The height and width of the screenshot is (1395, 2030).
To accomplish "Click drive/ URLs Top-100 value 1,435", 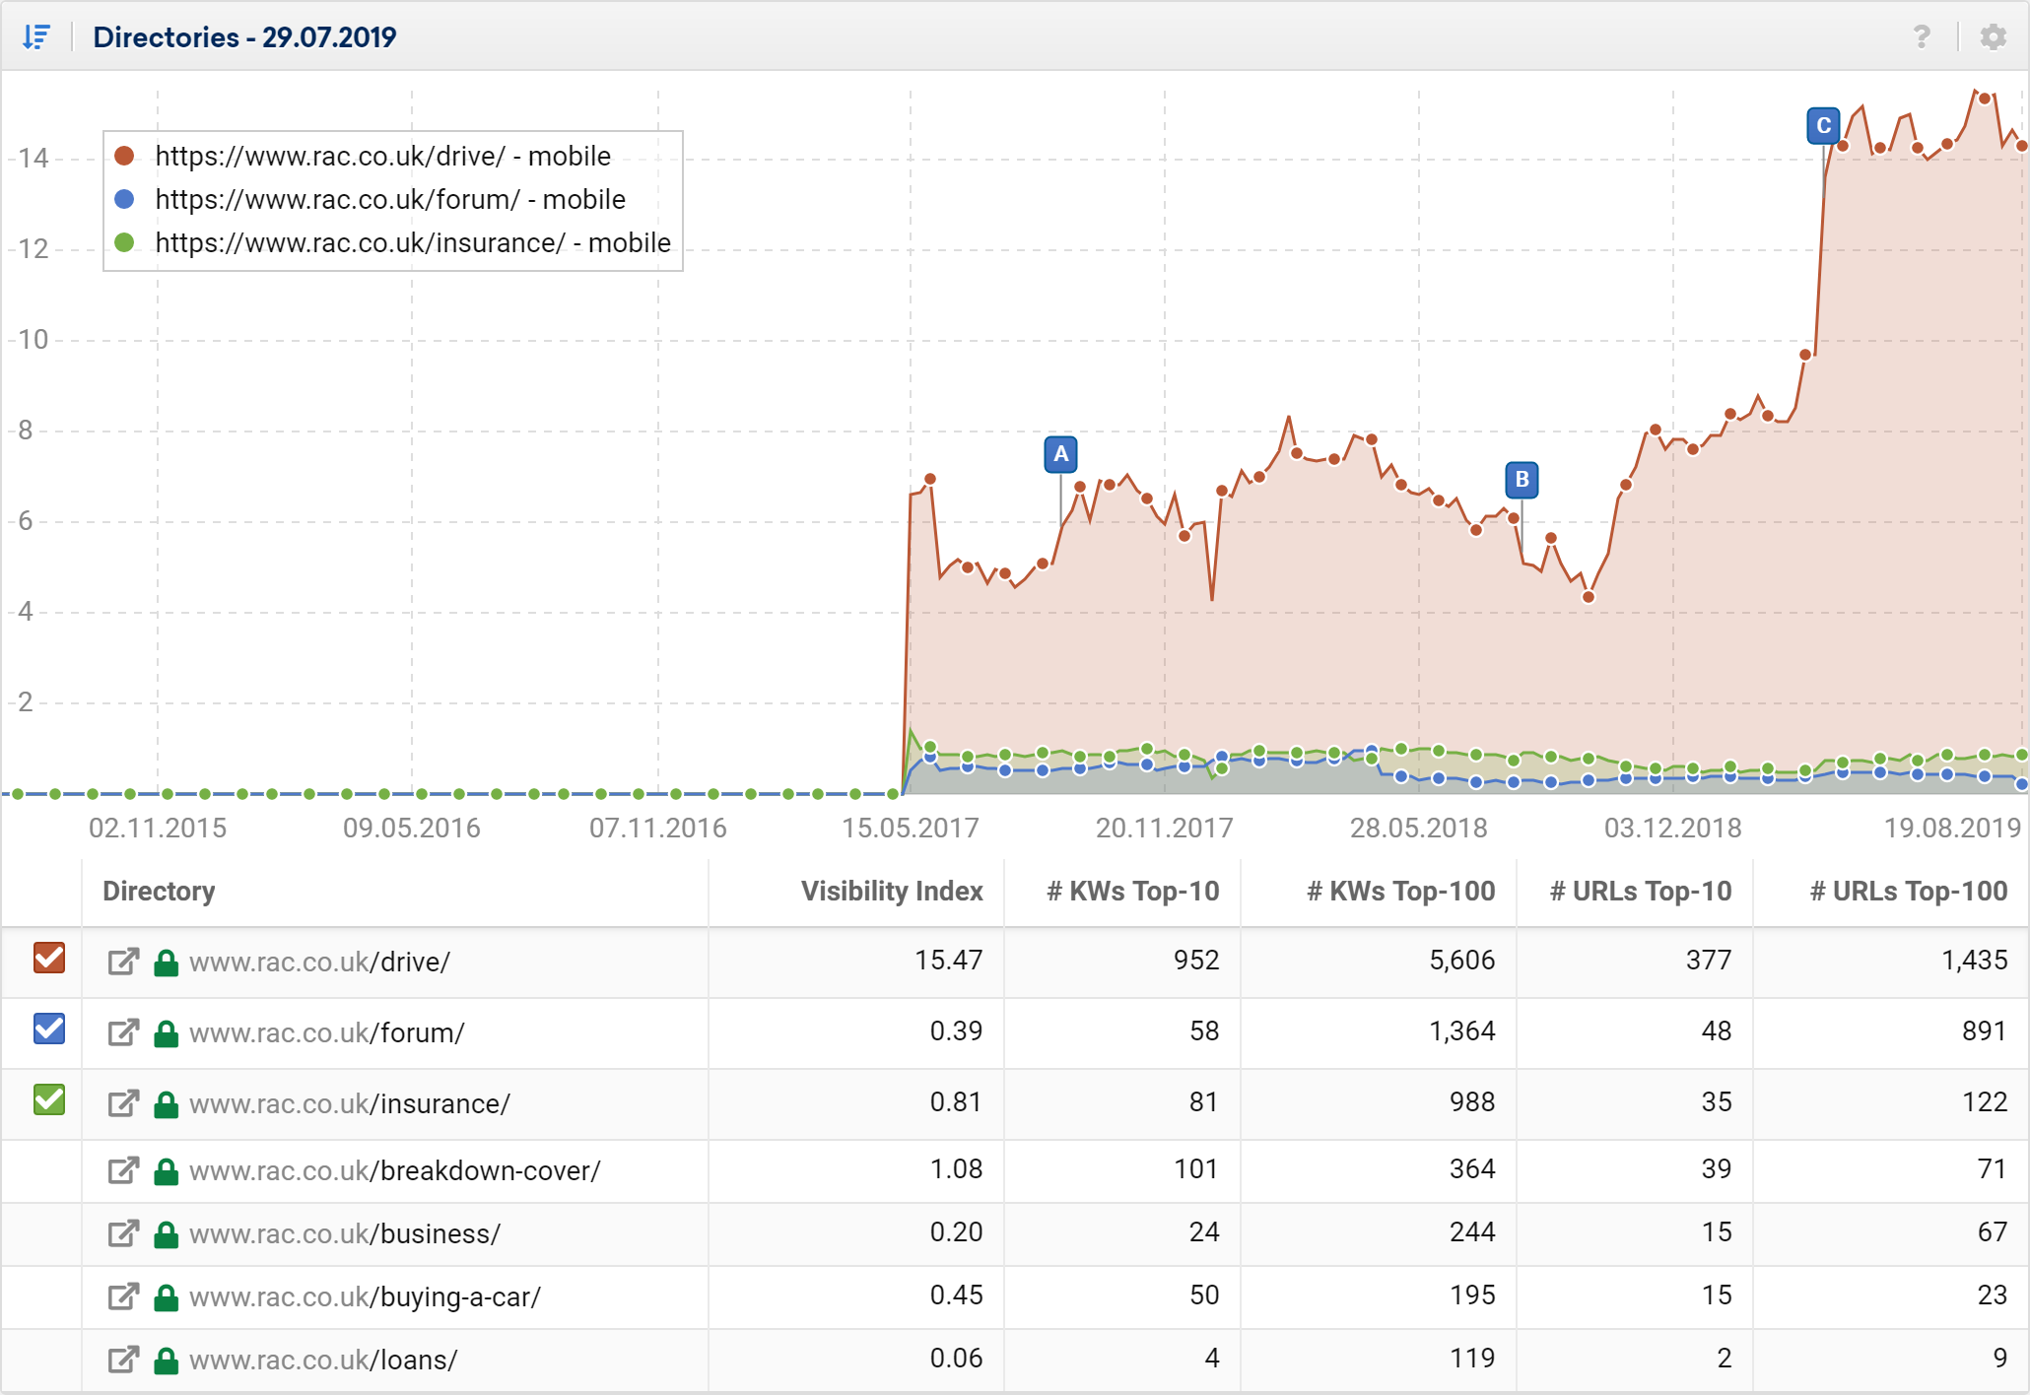I will 1975,961.
